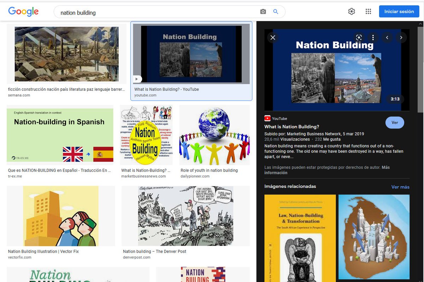Click 'What is Nation-Building?' marketbusinessnews caption
The image size is (424, 282).
click(146, 170)
